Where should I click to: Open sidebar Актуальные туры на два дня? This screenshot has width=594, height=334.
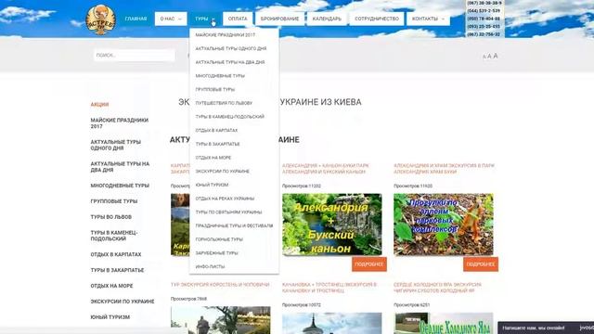click(120, 167)
